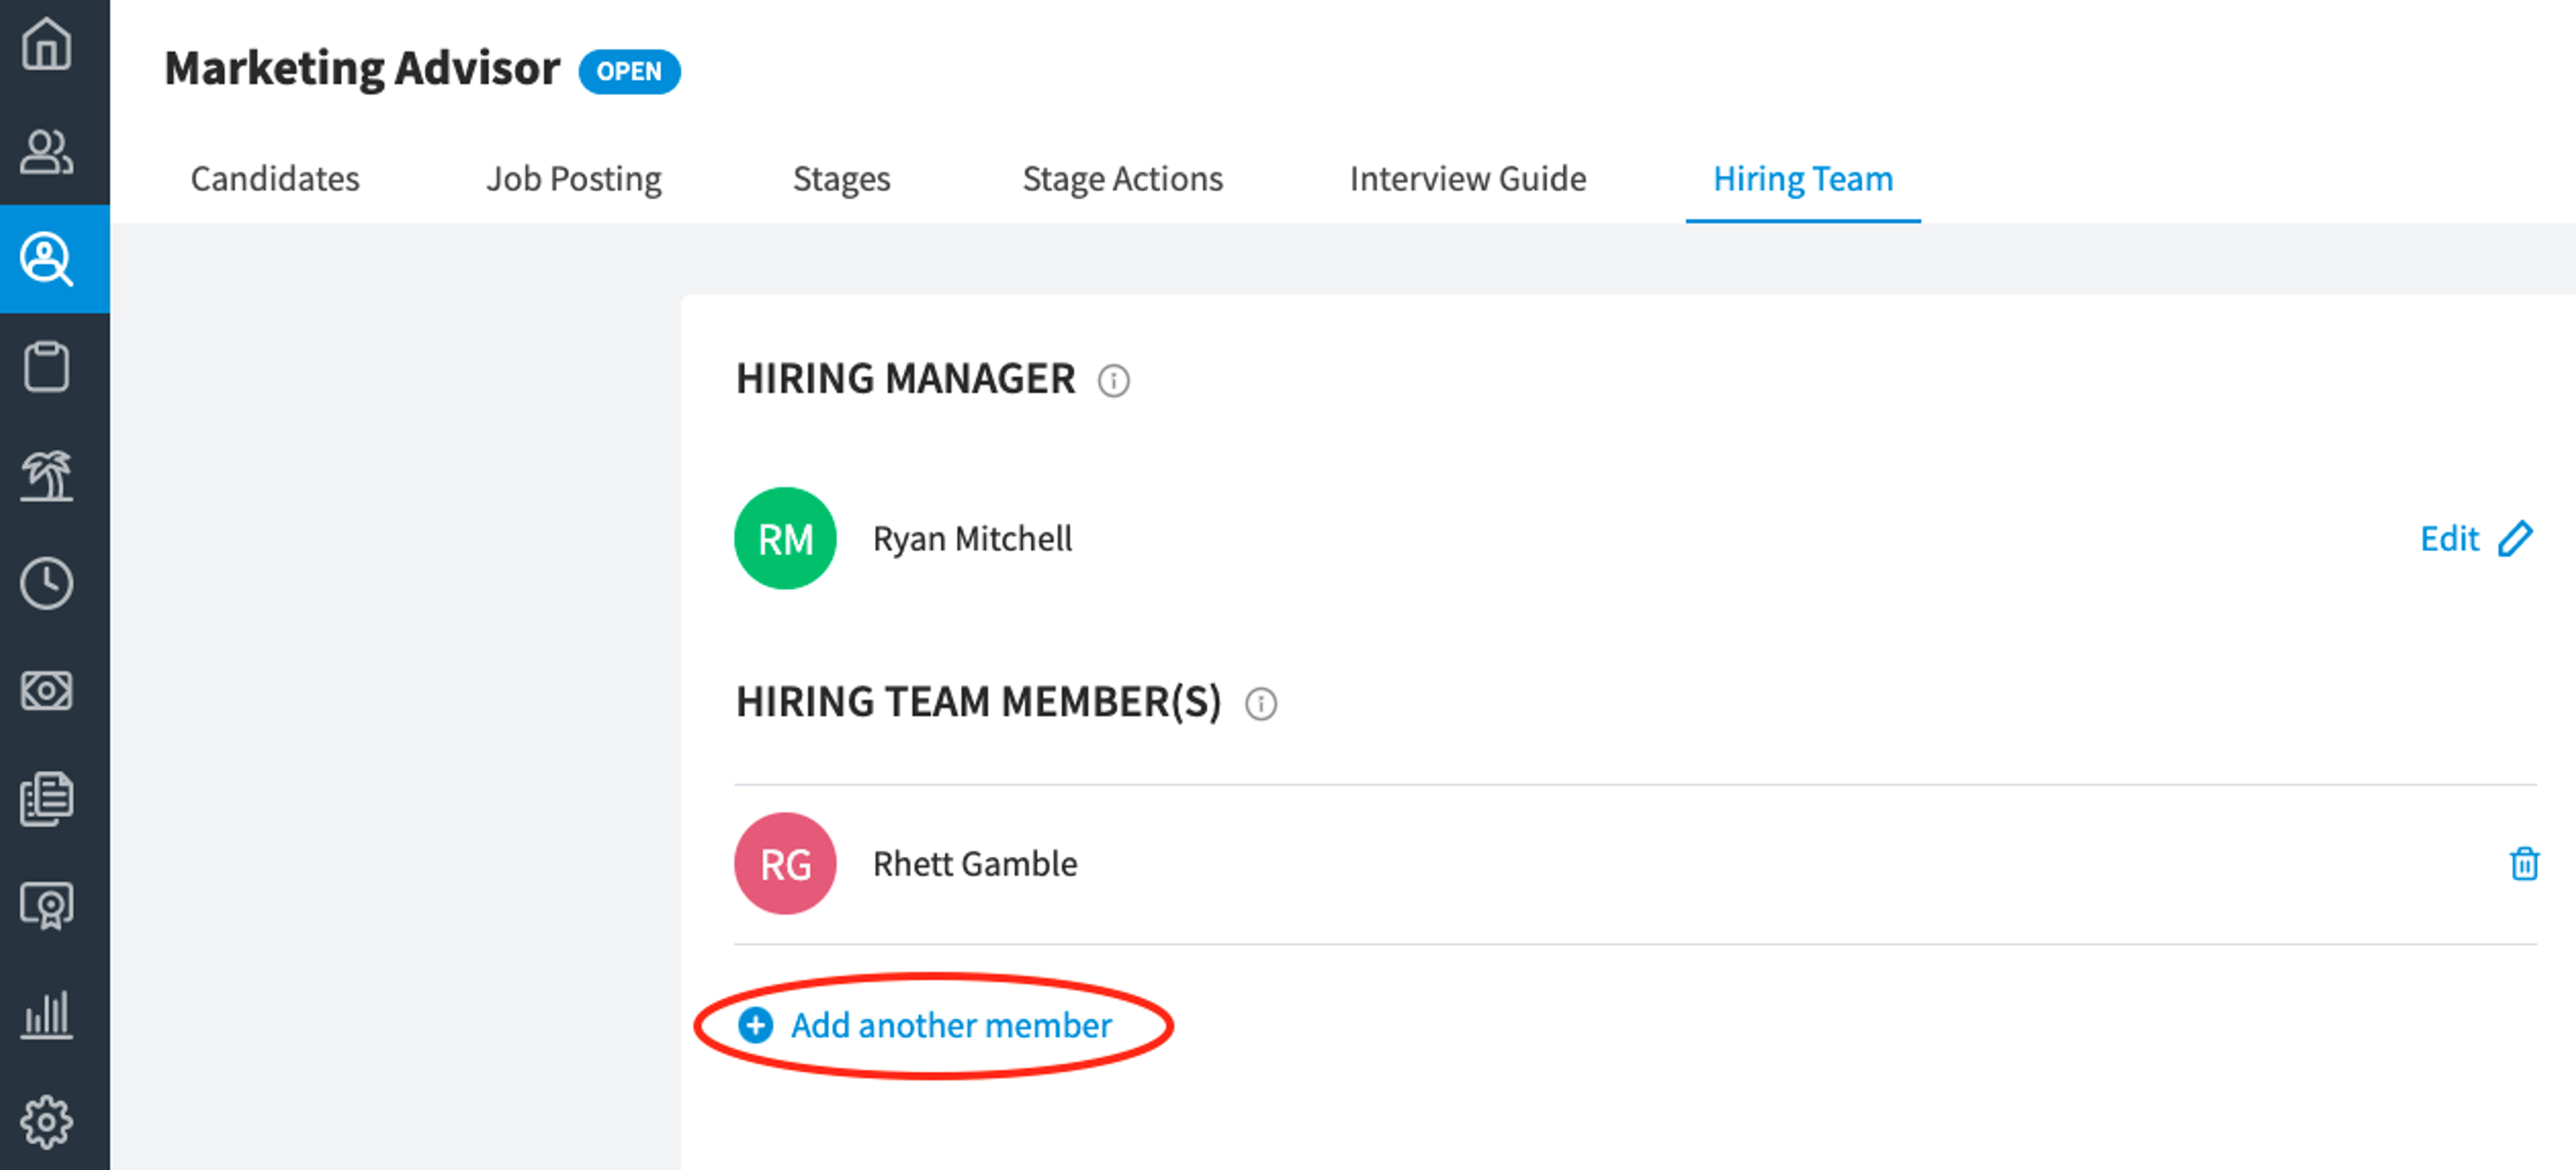Open the Stage Actions tab

click(1122, 179)
